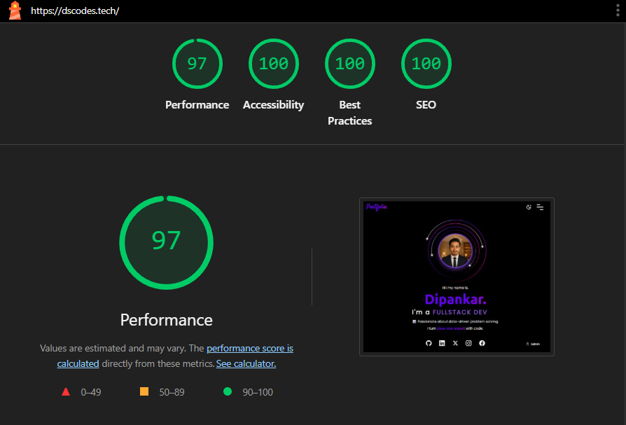Click the Portfolio logo in screenshot
The height and width of the screenshot is (425, 626).
tap(377, 207)
